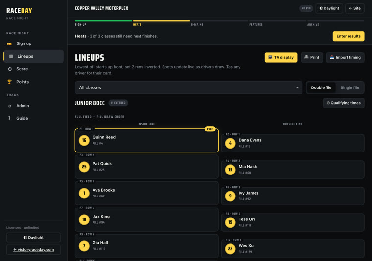372x261 pixels.
Task: Follow the Site link in header
Action: click(x=355, y=8)
